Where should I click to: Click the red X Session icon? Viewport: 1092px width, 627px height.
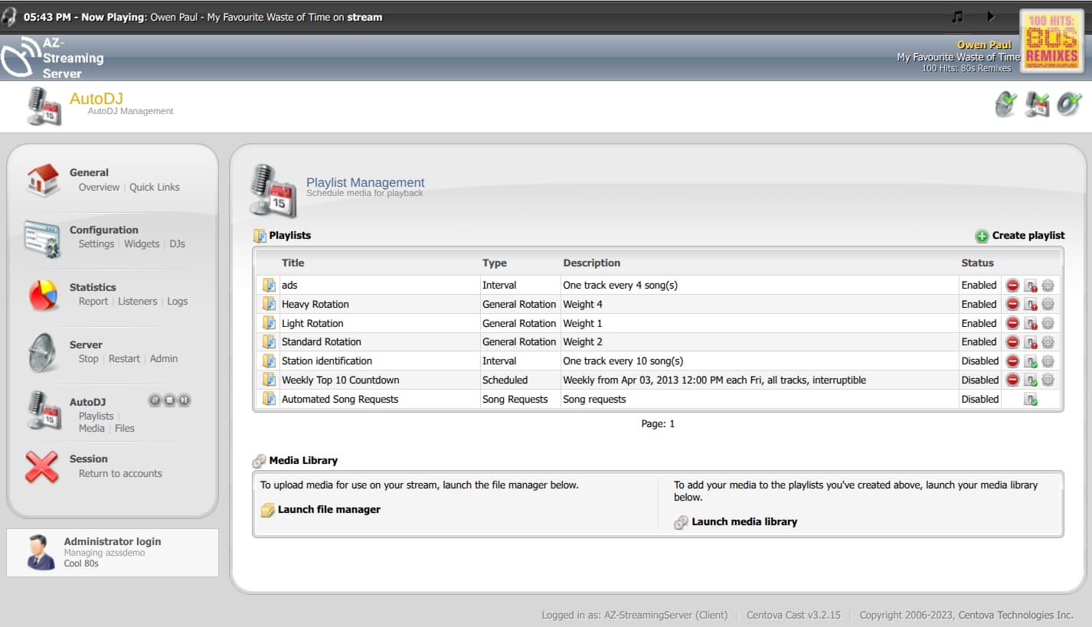point(42,466)
